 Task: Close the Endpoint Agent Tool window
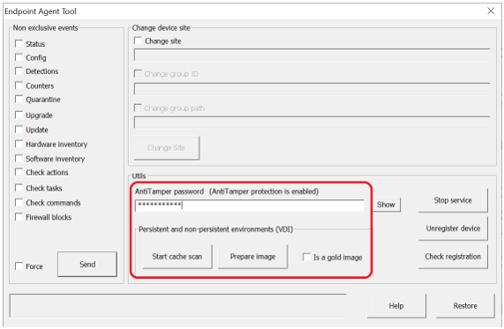pos(491,11)
